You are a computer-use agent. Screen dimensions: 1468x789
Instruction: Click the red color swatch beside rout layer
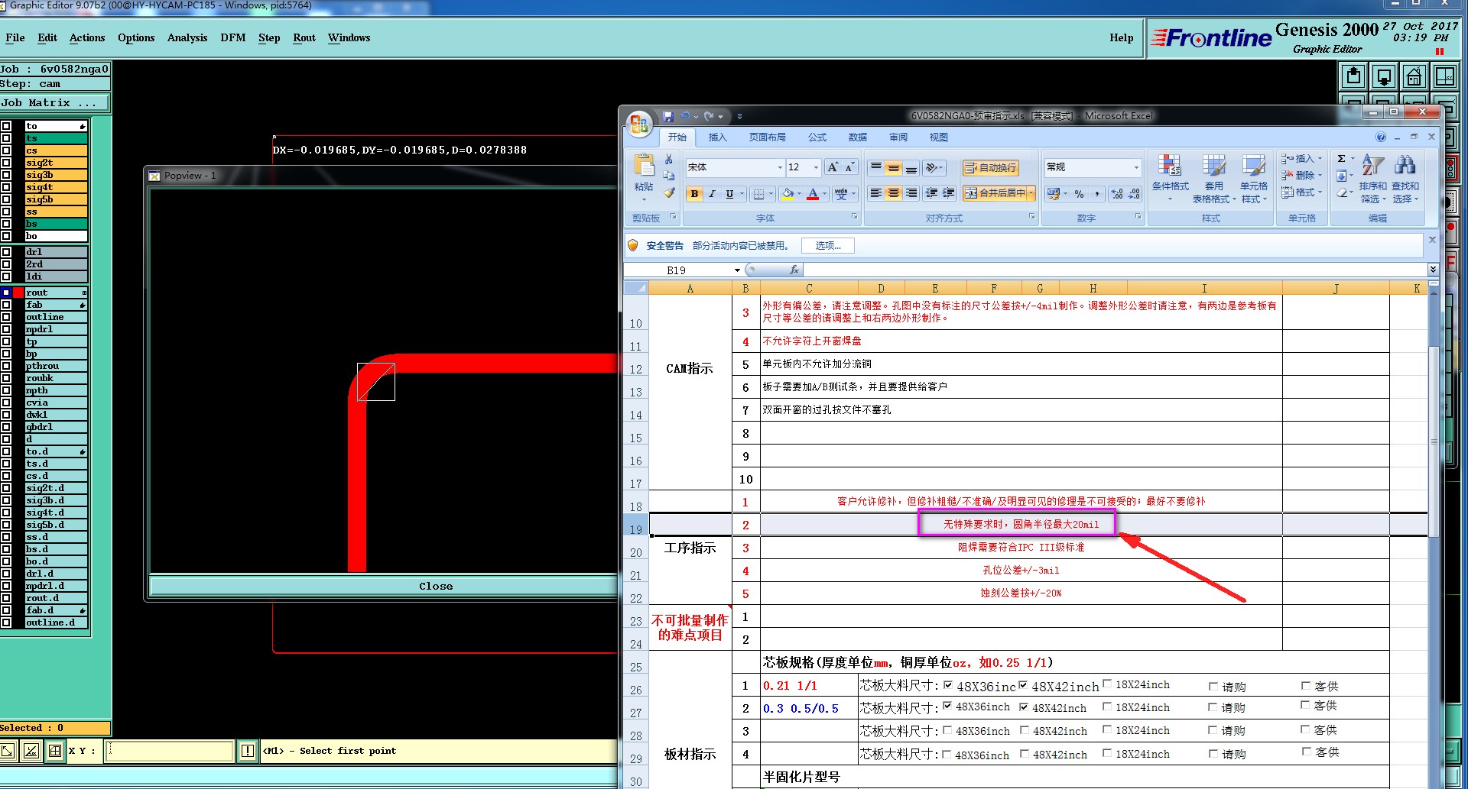click(x=18, y=293)
